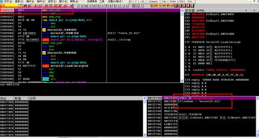Click the VB button in the top bar

pyautogui.click(x=142, y=1)
